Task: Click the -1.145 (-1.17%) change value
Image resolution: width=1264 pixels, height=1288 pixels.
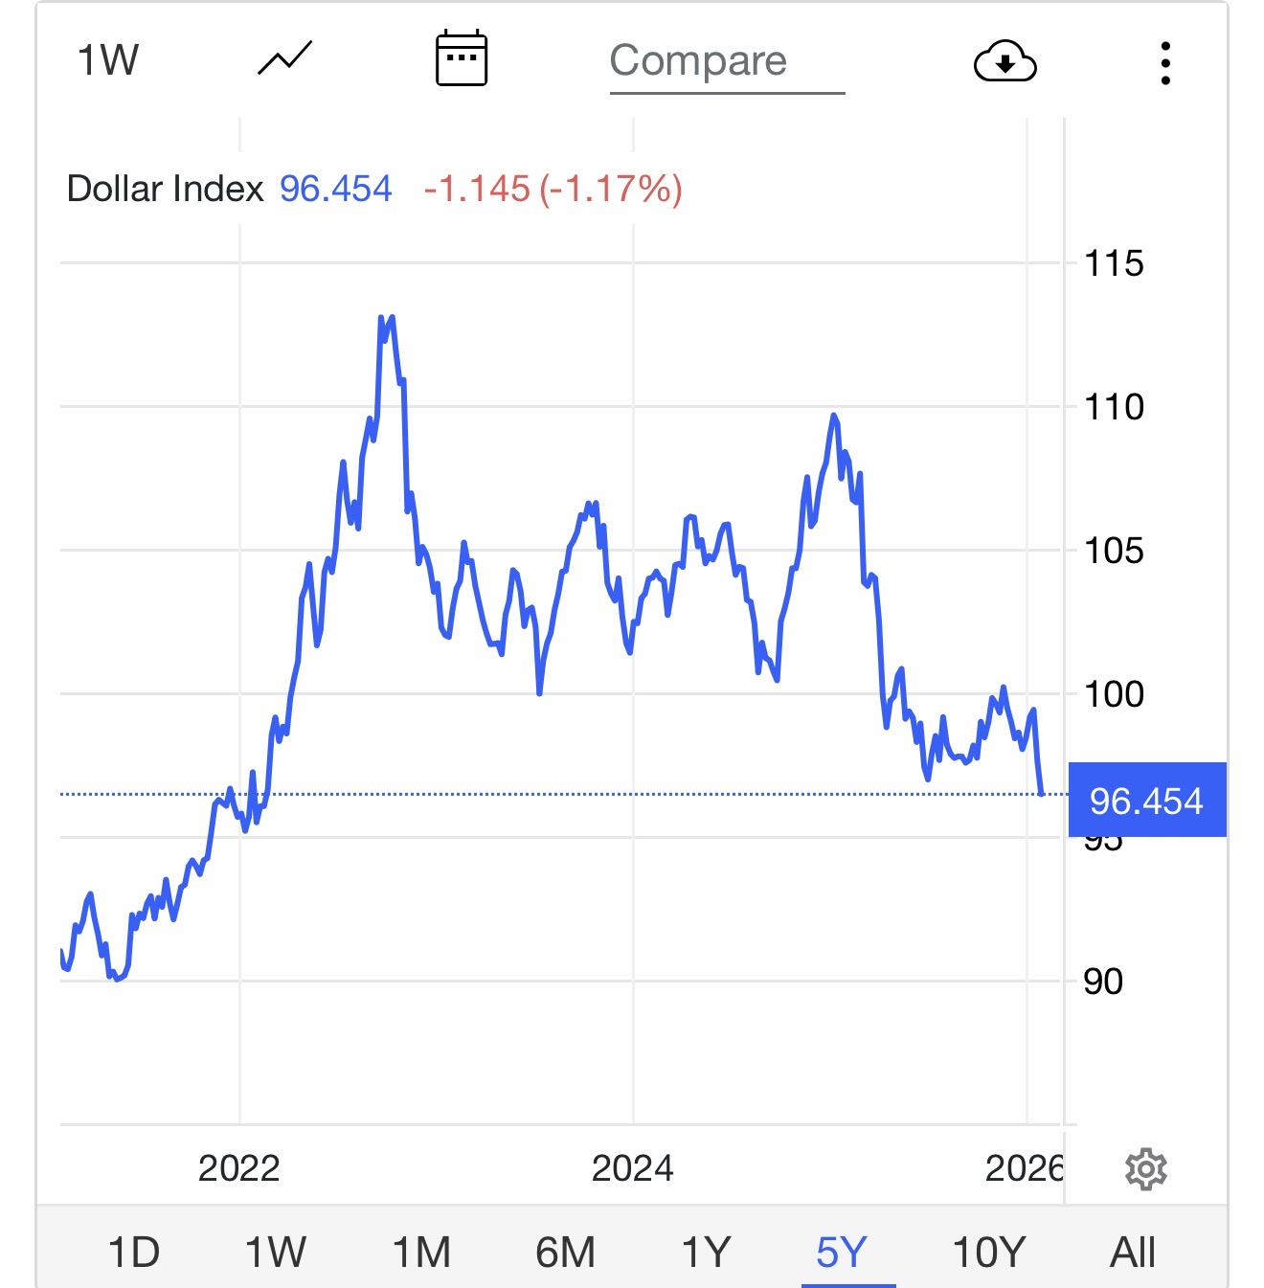Action: pyautogui.click(x=553, y=189)
